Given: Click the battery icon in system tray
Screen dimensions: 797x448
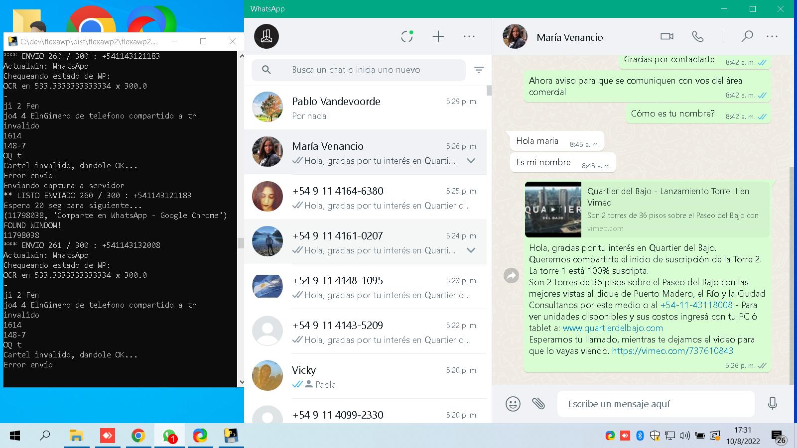Looking at the screenshot, I should pos(700,436).
